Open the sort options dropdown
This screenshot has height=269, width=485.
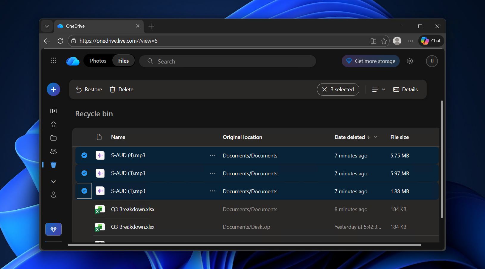pos(378,89)
